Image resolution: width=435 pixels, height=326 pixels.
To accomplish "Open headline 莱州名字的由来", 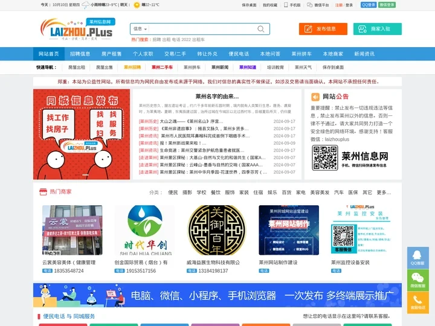I will pos(217,97).
